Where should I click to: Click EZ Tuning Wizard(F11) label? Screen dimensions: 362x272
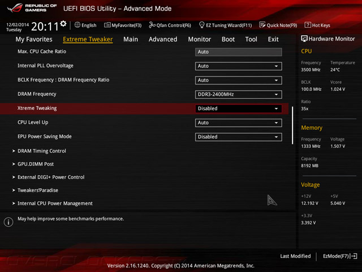coord(229,25)
